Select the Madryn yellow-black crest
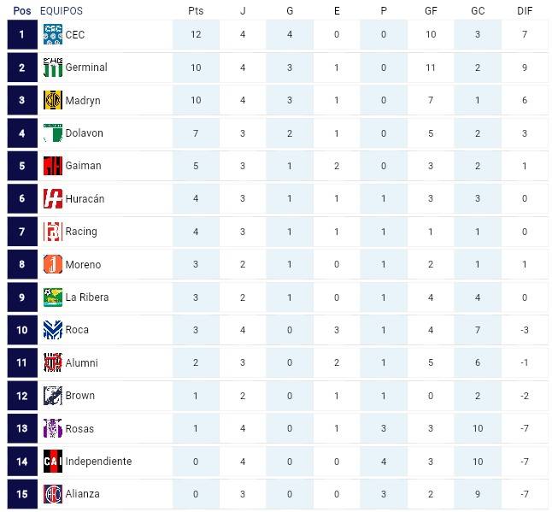 click(53, 100)
